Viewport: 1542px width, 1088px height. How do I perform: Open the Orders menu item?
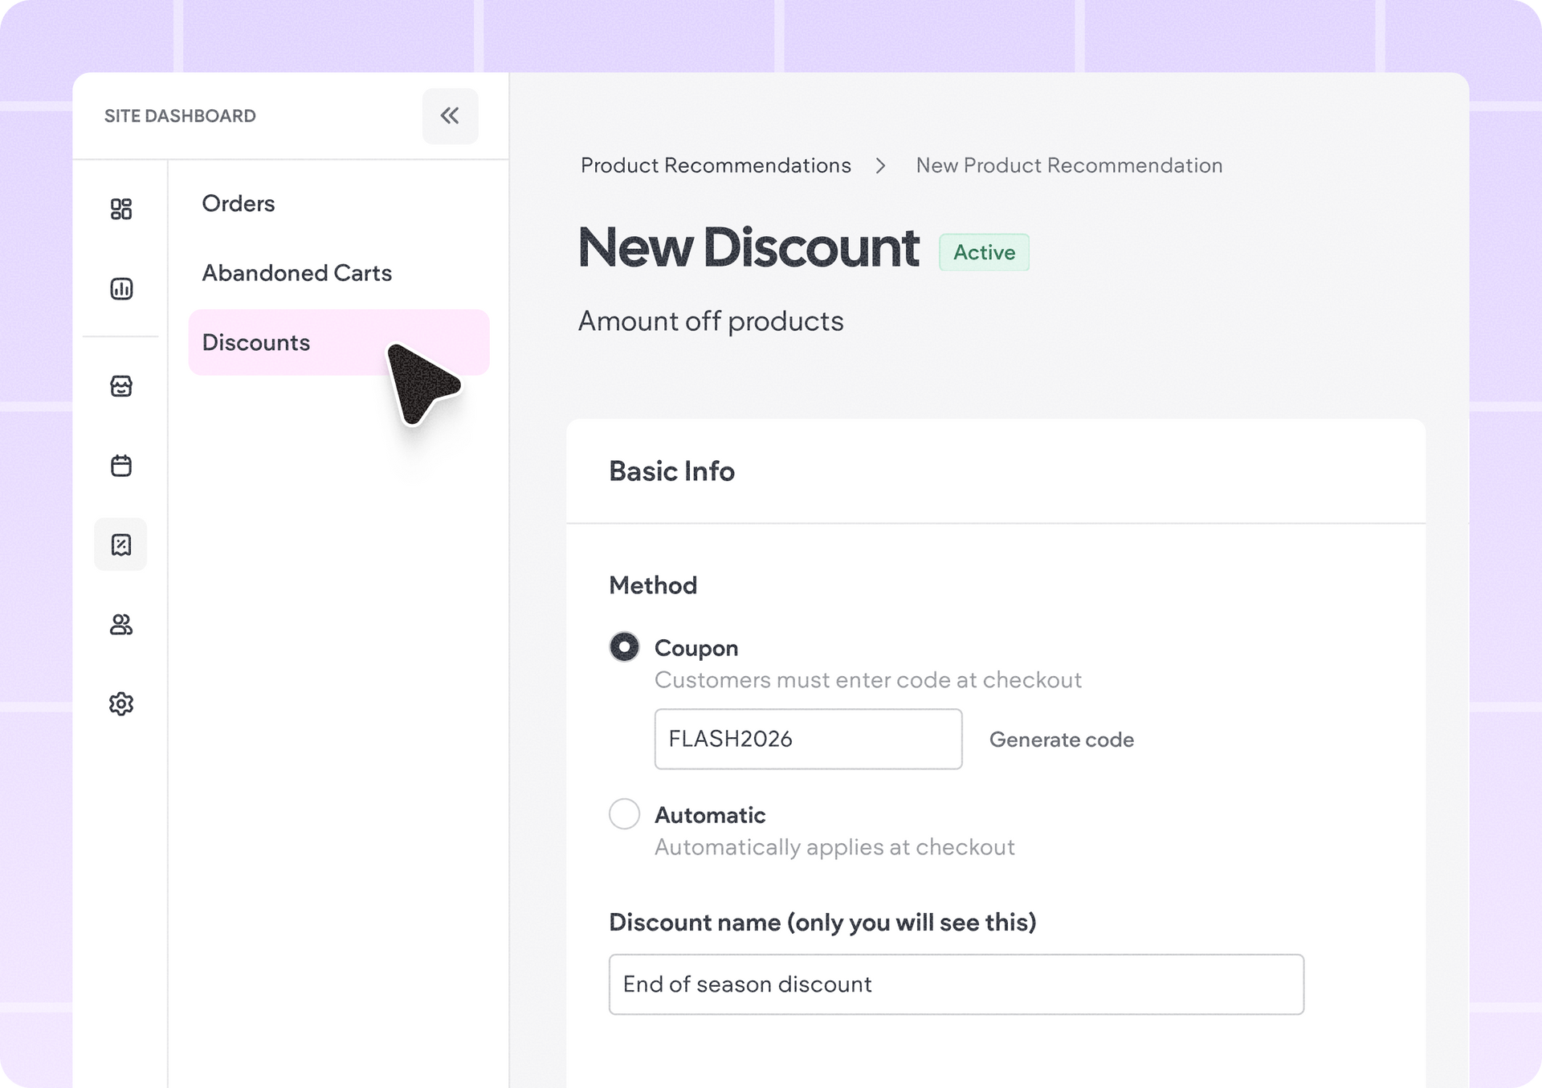[x=239, y=203]
